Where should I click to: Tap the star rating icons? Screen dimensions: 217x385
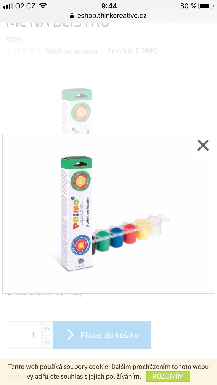(x=25, y=51)
